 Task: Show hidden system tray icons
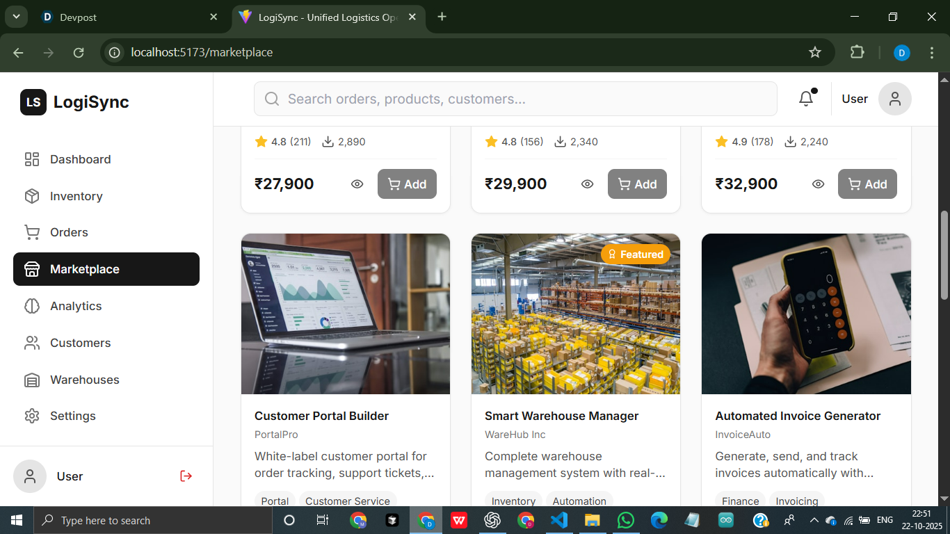[x=814, y=520]
